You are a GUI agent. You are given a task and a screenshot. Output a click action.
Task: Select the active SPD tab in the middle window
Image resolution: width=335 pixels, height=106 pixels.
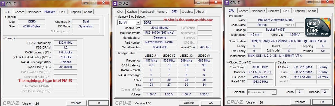tap(174, 11)
